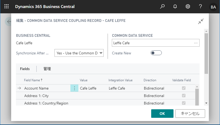Click Bidirectional in the Account Name row
The image size is (220, 125).
pyautogui.click(x=154, y=88)
